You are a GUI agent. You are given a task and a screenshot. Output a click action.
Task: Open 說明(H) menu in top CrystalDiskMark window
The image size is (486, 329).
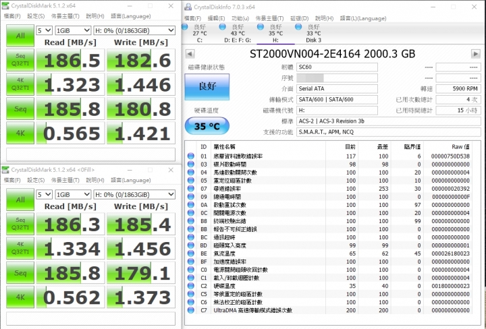click(x=95, y=16)
